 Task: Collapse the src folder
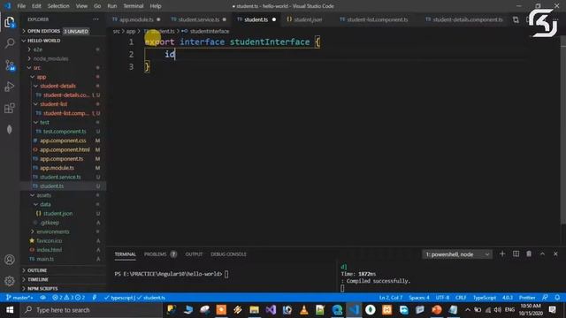(37, 68)
